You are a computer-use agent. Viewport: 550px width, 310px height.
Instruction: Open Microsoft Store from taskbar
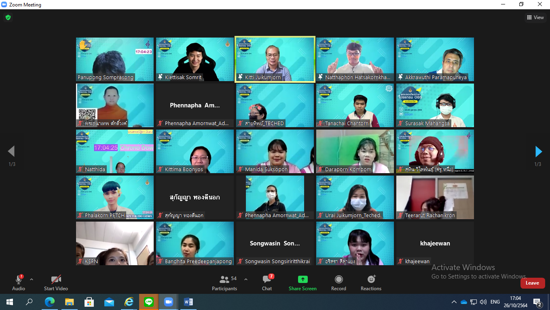click(89, 302)
